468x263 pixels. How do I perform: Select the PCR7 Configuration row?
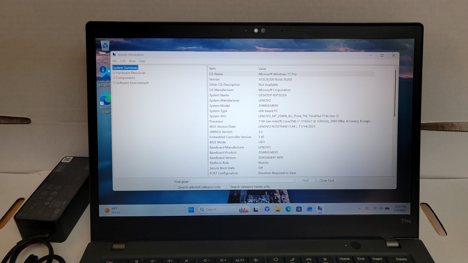291,173
